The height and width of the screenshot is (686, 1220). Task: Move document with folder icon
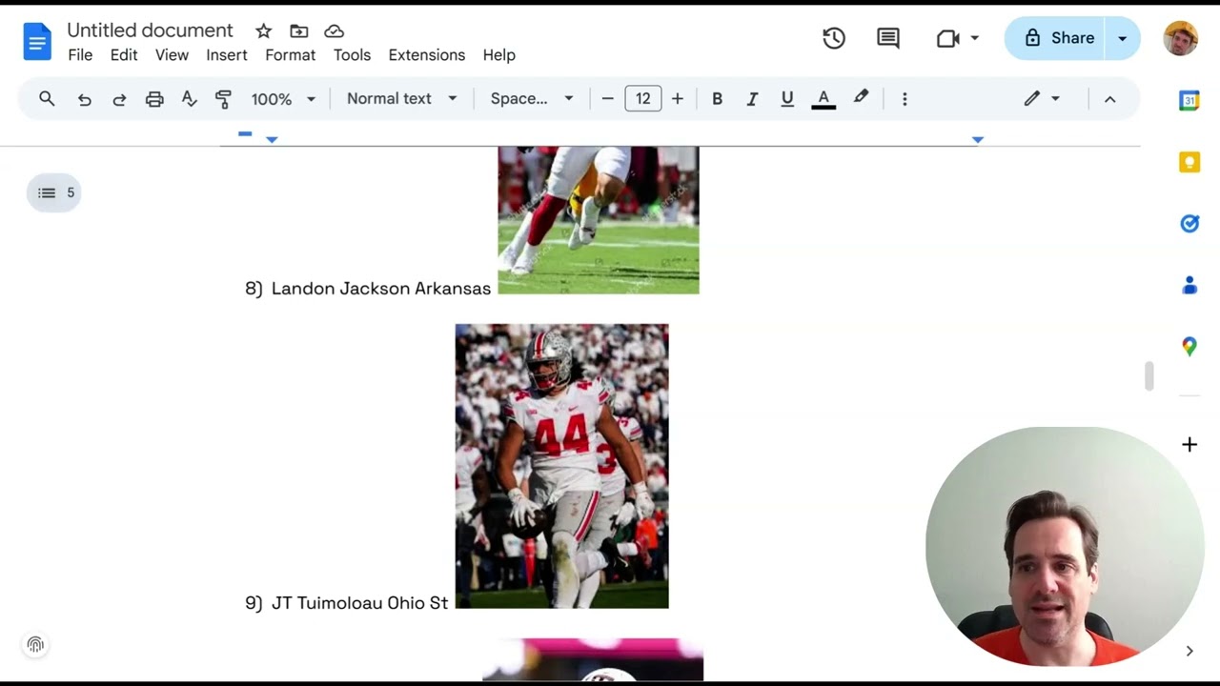pos(299,31)
